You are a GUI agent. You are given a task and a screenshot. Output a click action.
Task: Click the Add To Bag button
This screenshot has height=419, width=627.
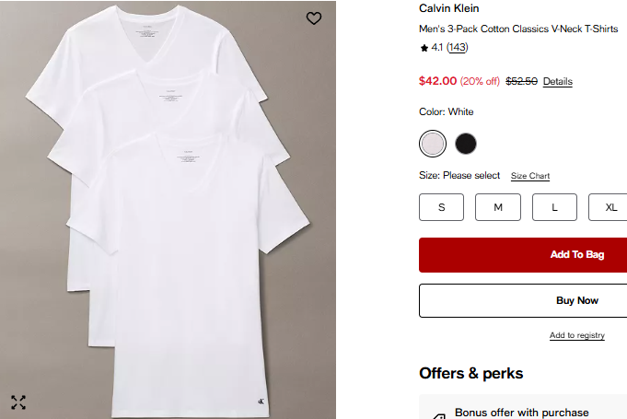tap(523, 255)
